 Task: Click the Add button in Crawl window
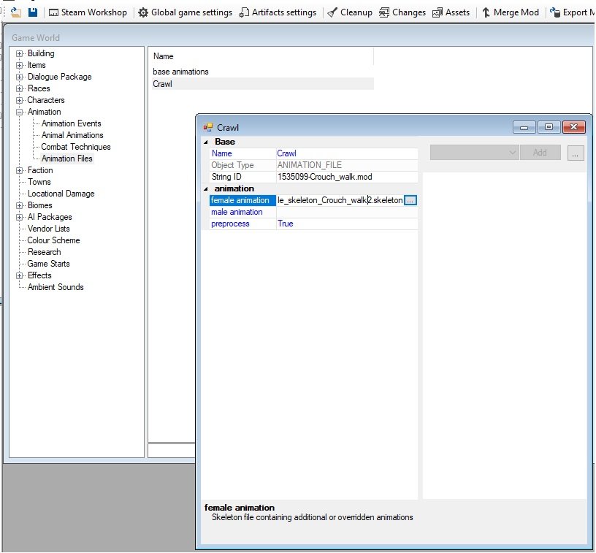[540, 153]
